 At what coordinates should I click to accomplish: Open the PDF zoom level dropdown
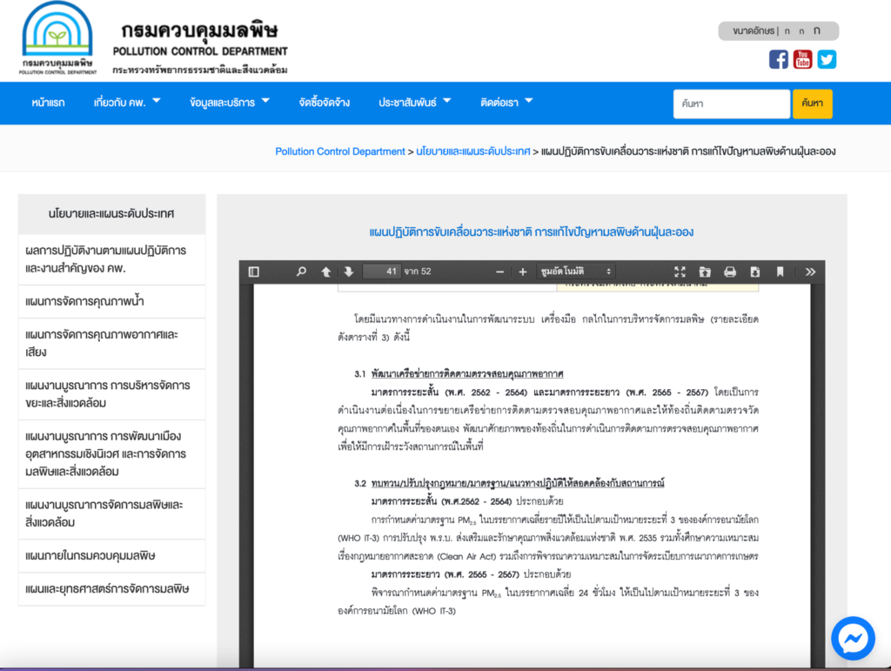(576, 272)
